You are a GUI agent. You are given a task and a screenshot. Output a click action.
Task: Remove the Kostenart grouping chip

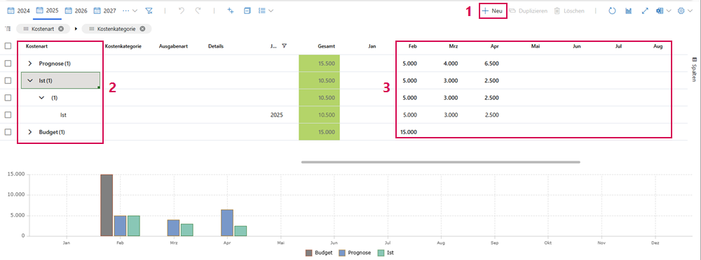[61, 29]
